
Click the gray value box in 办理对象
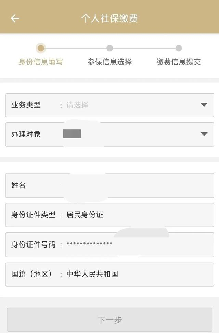72,134
